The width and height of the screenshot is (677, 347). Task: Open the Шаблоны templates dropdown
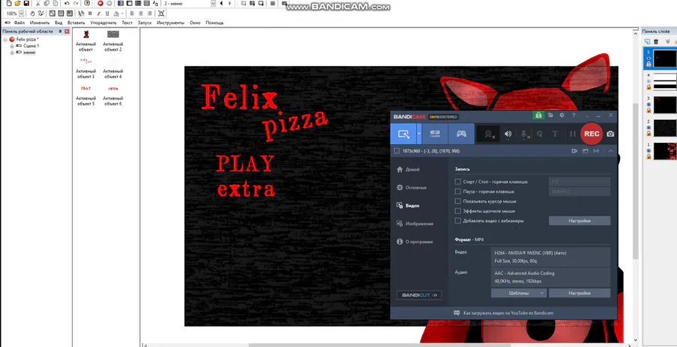click(x=518, y=293)
